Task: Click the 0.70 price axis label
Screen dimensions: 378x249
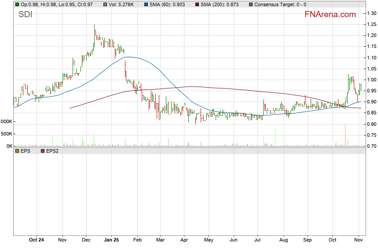Action: [x=372, y=146]
